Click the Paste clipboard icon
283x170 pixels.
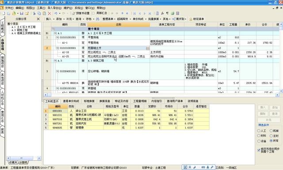tap(44, 13)
